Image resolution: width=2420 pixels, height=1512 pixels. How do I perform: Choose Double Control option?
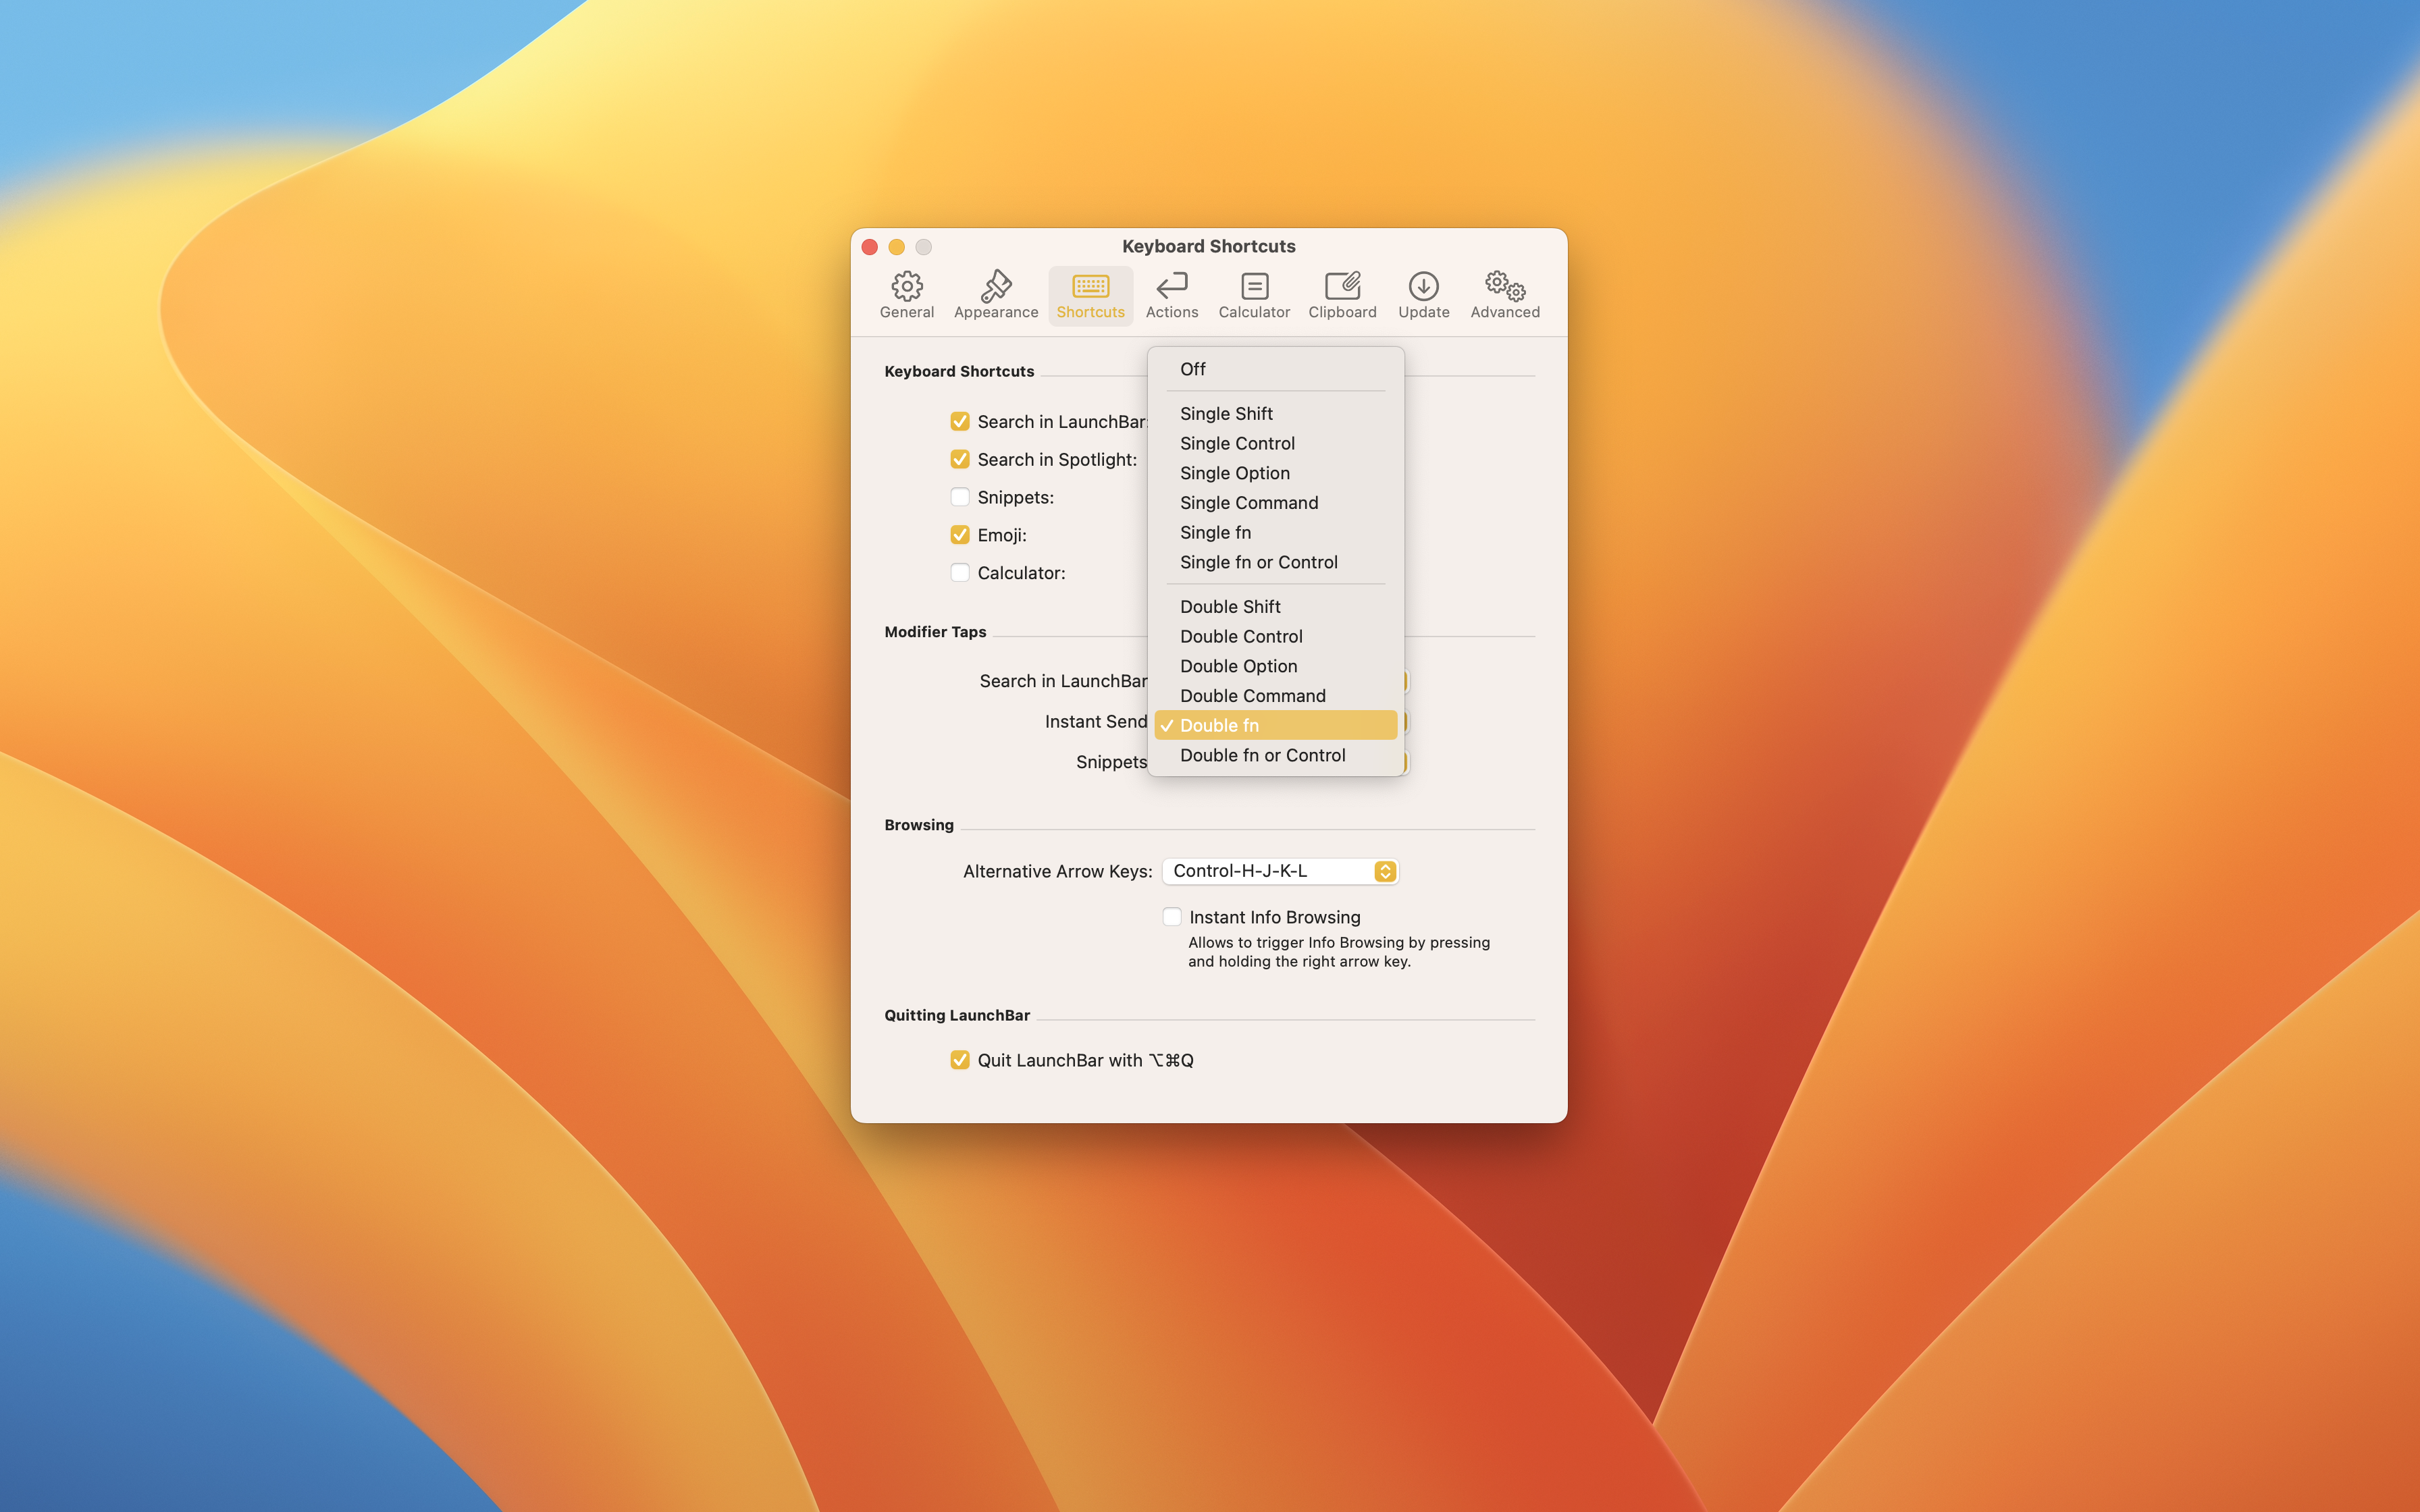point(1275,636)
